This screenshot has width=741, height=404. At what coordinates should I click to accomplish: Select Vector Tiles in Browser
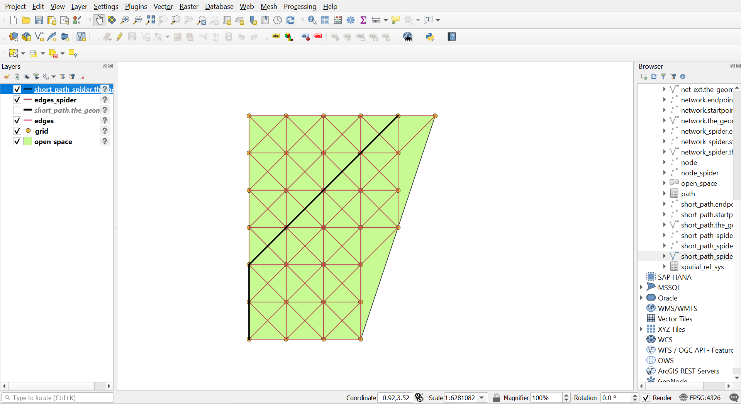coord(675,319)
